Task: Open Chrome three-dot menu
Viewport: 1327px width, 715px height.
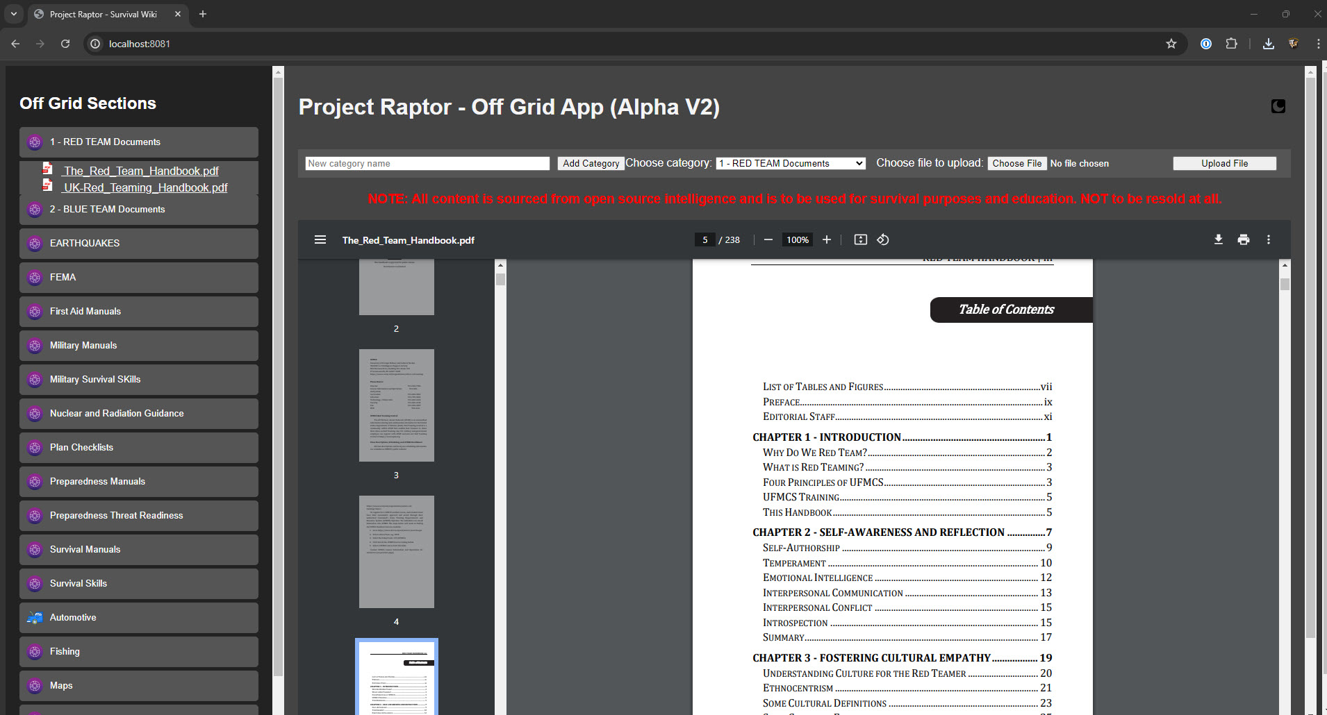Action: click(x=1318, y=44)
